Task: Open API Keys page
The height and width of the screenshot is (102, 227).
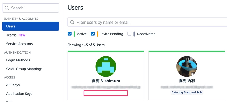Action: click(x=13, y=85)
